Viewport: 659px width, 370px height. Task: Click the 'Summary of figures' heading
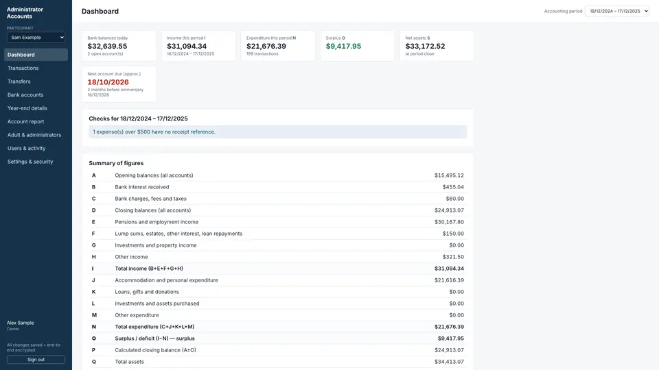coord(116,163)
